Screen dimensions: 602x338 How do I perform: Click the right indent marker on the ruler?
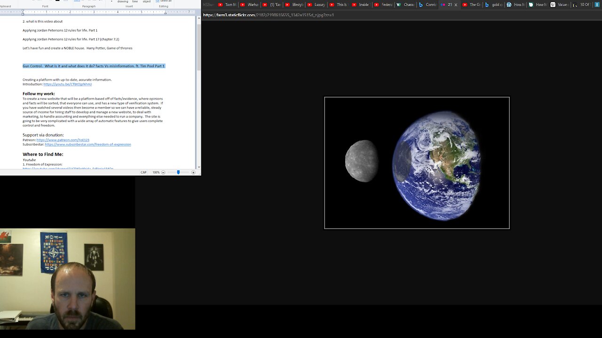165,13
